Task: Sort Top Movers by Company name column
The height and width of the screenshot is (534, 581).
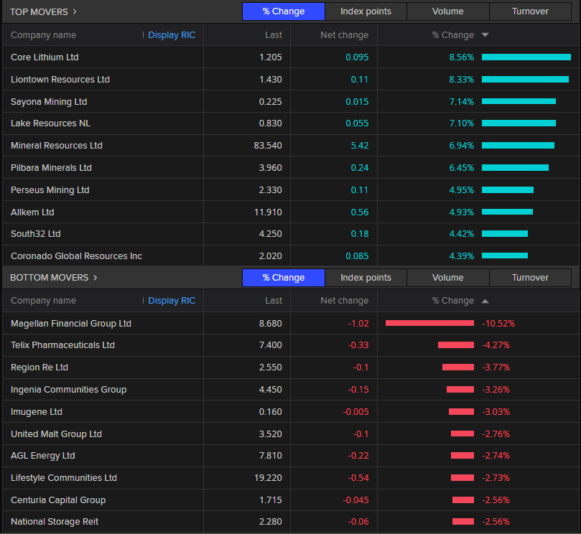Action: (43, 35)
